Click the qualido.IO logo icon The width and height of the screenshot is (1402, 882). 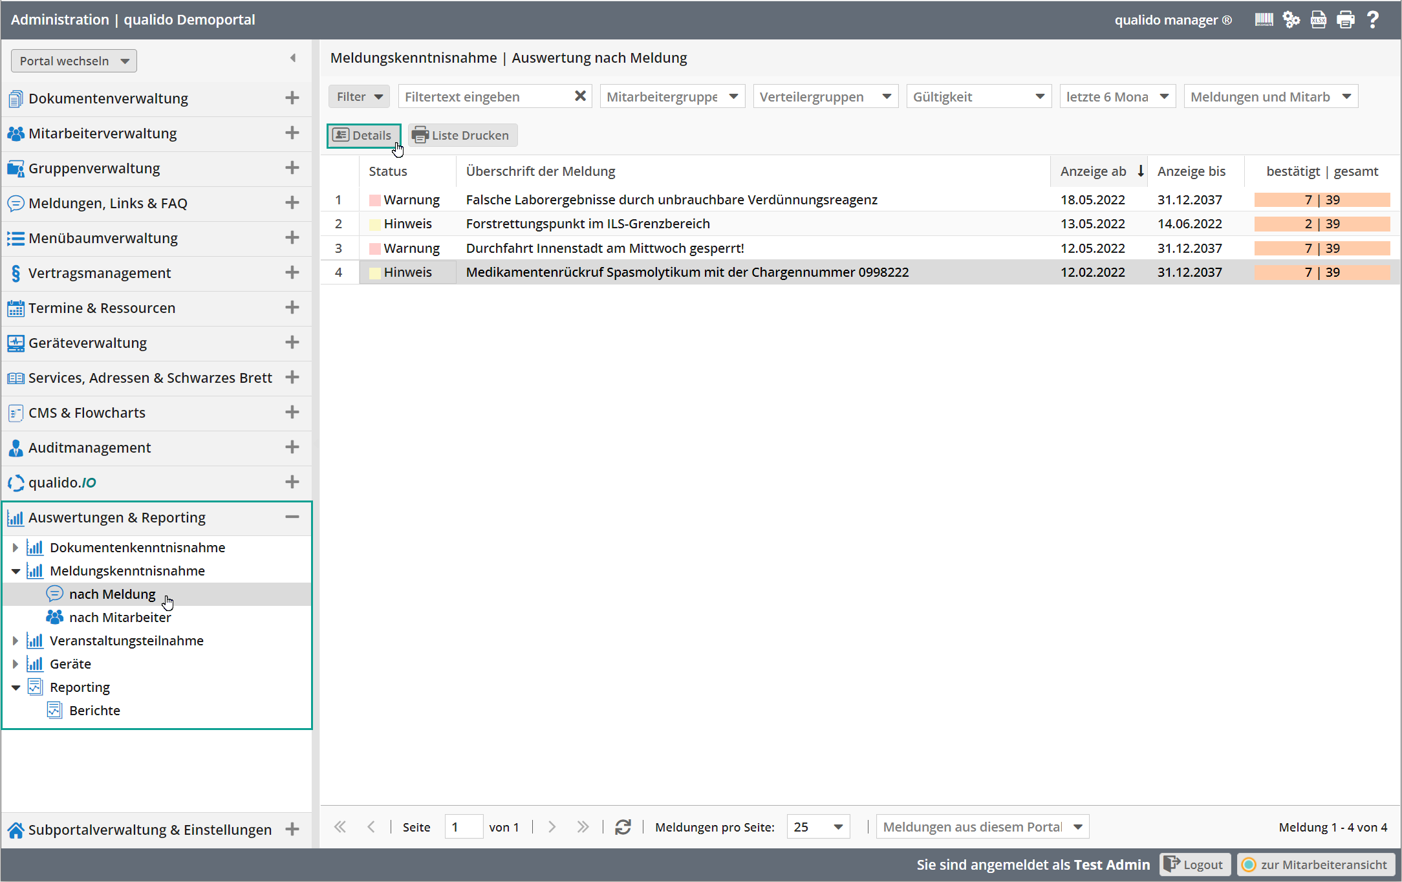pyautogui.click(x=16, y=482)
